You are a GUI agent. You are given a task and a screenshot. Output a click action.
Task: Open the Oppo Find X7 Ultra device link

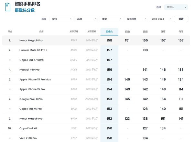pyautogui.click(x=31, y=60)
